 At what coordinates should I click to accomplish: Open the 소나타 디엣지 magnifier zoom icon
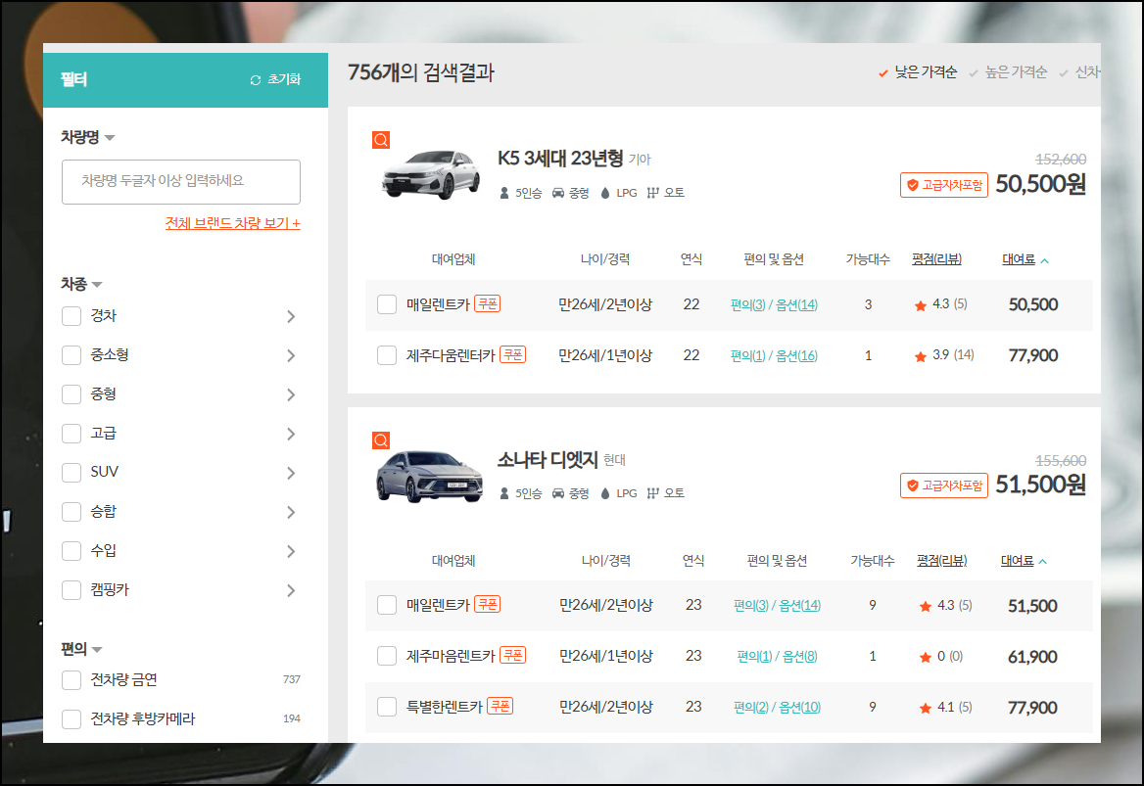point(381,440)
